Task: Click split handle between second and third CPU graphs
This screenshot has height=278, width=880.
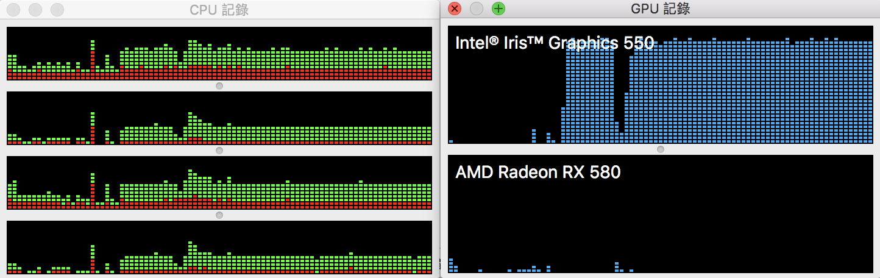Action: click(219, 151)
